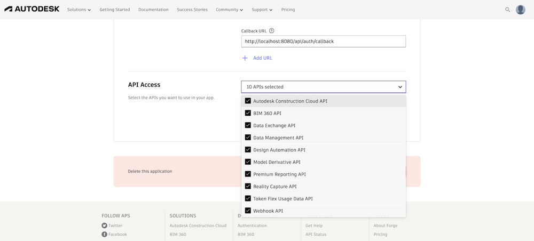Show help for Callback URL
The width and height of the screenshot is (534, 241).
(x=271, y=30)
